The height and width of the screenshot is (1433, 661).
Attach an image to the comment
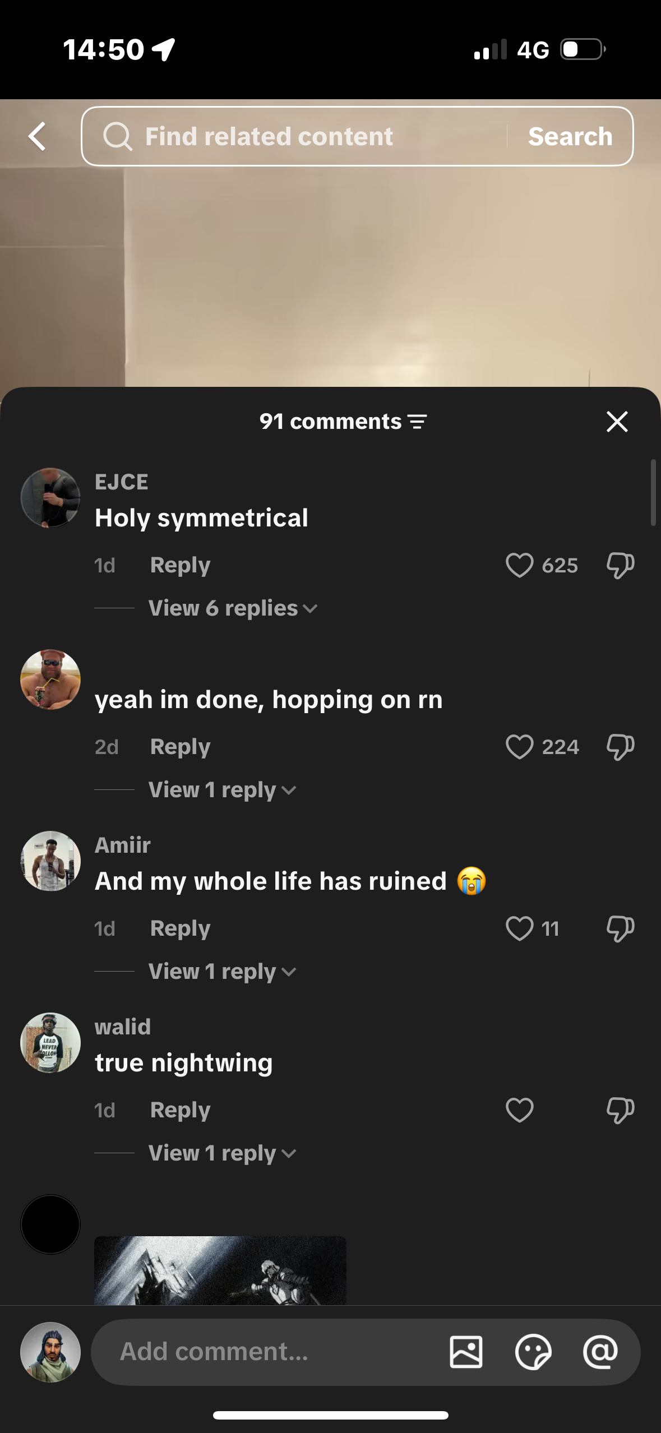466,1352
